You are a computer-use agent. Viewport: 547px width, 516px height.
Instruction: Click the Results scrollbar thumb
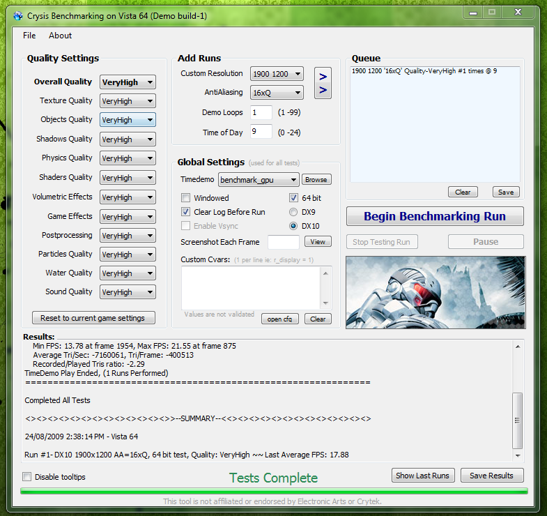tap(517, 420)
